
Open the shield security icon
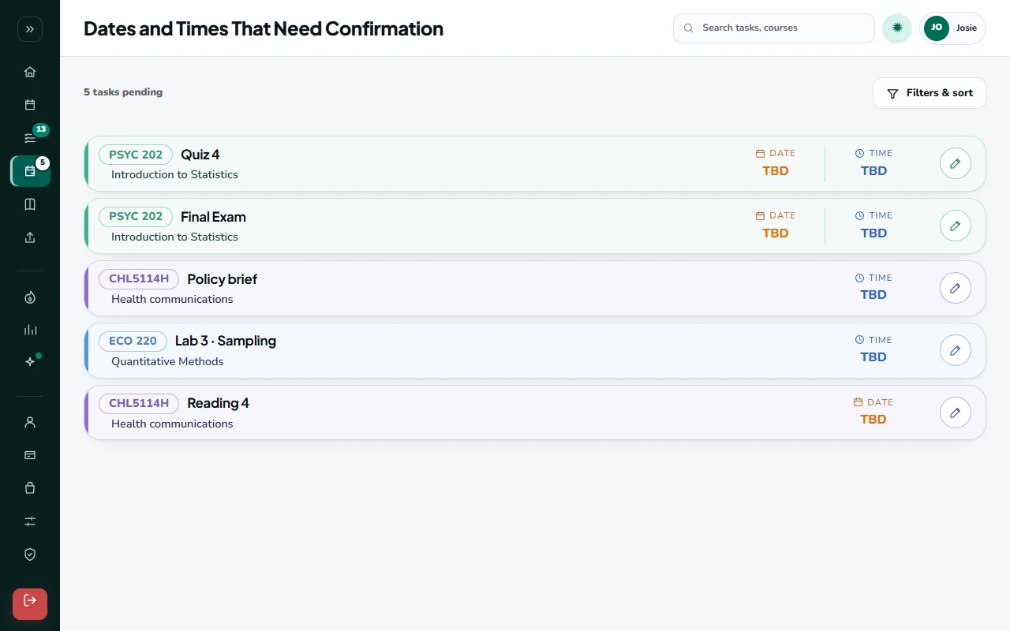[x=30, y=554]
